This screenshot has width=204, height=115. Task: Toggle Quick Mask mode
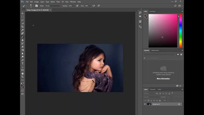tap(22, 91)
